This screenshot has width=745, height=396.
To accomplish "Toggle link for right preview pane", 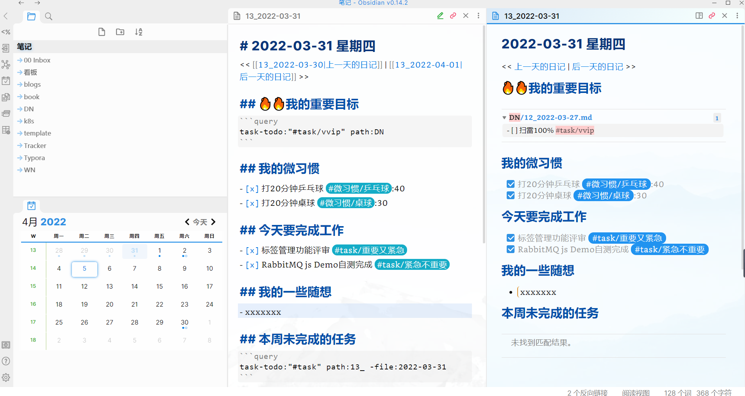I will (x=712, y=16).
